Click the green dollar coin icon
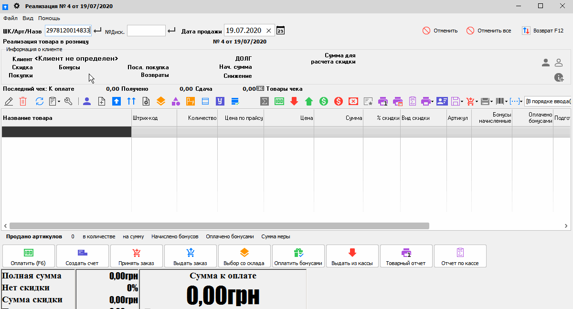This screenshot has height=309, width=573. pos(324,101)
